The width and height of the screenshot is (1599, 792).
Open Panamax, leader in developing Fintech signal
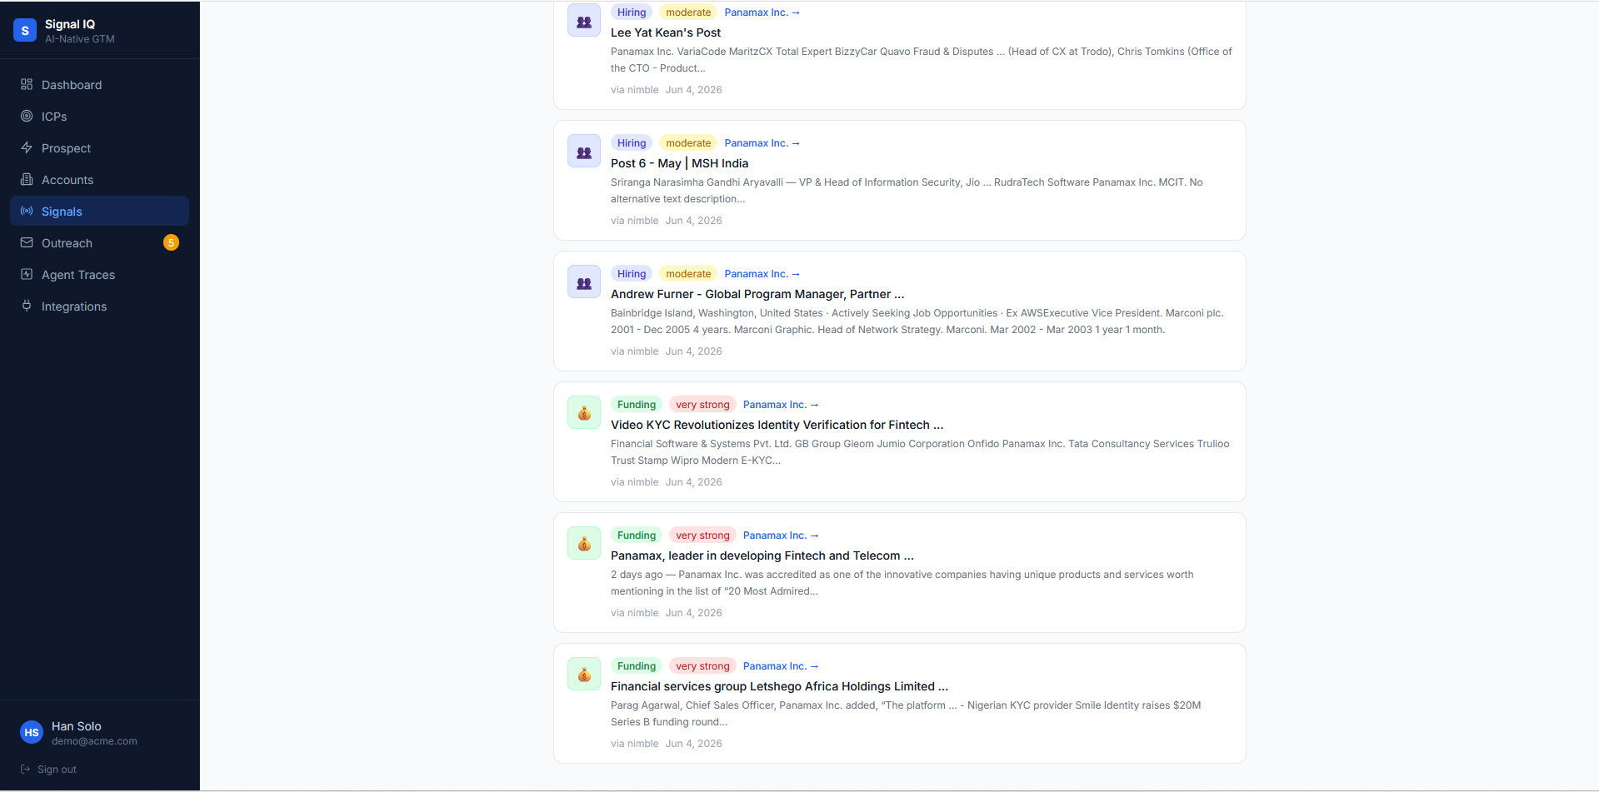click(762, 555)
